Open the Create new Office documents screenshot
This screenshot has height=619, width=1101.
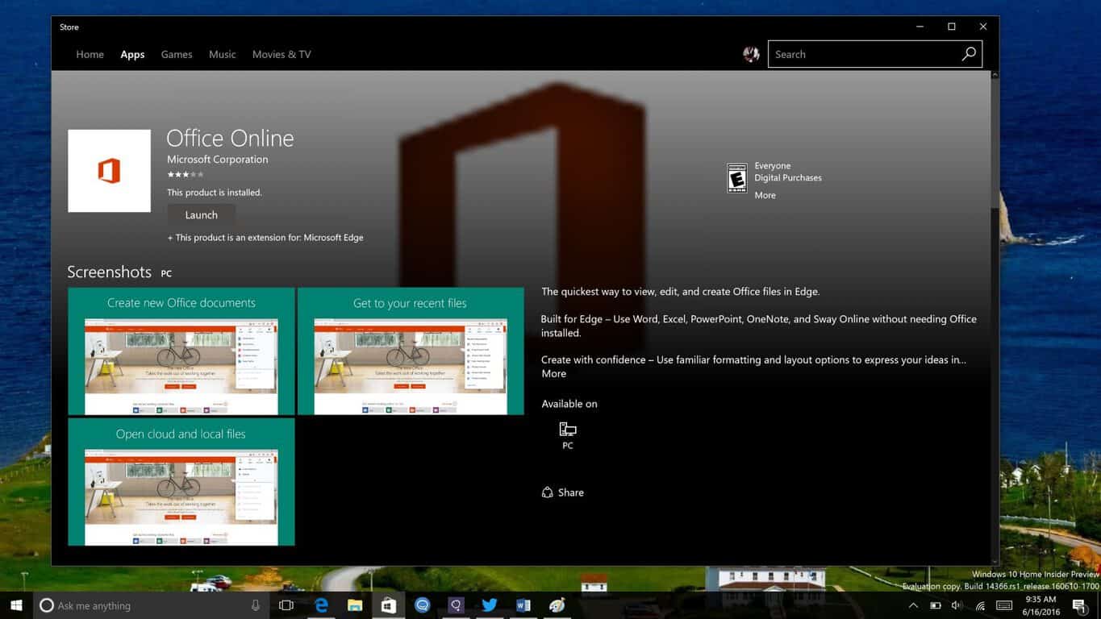(x=181, y=351)
